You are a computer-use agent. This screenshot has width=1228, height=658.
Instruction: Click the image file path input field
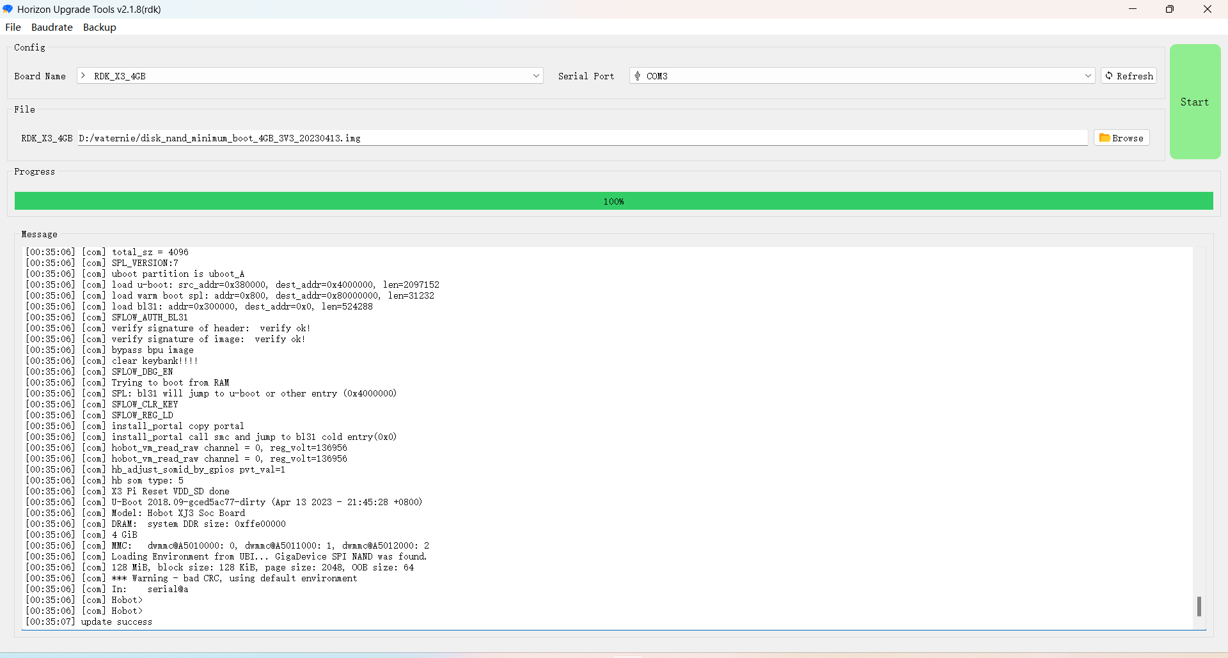(x=582, y=138)
